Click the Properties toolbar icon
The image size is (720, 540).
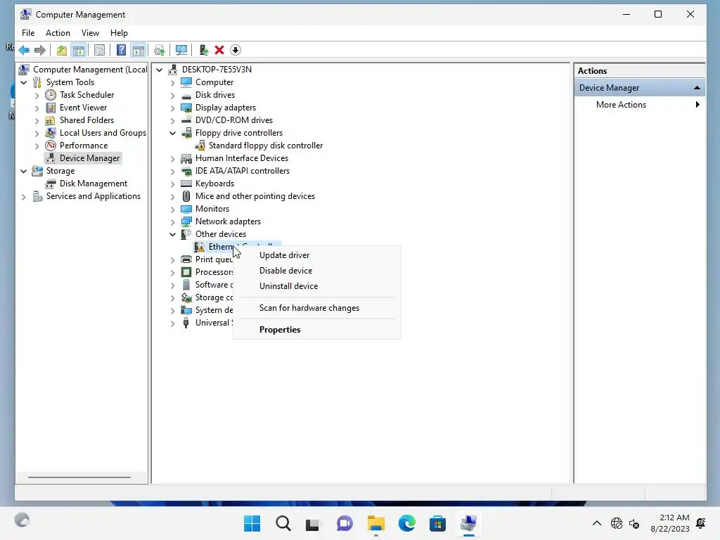tap(99, 50)
